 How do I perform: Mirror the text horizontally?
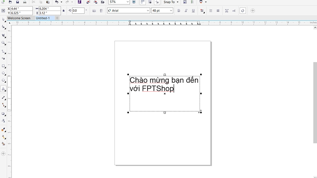point(94,11)
